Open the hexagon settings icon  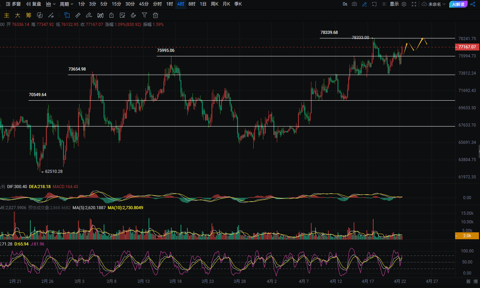click(404, 4)
